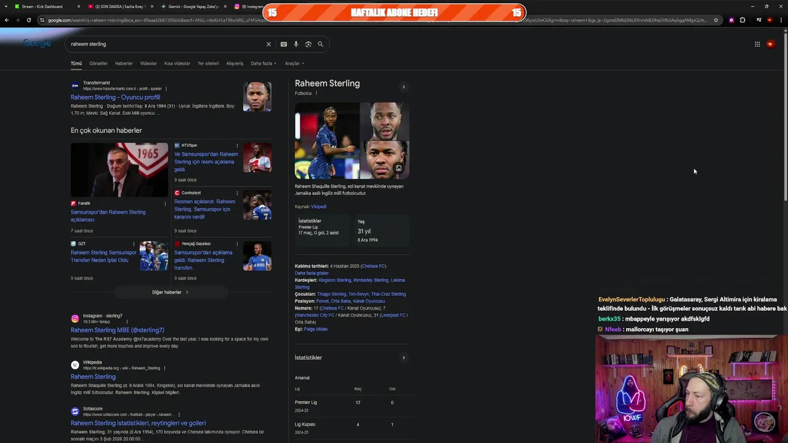
Task: Select the Yer siteleri search filter
Action: point(208,63)
